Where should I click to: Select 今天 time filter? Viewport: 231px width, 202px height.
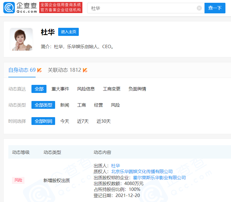click(65, 121)
